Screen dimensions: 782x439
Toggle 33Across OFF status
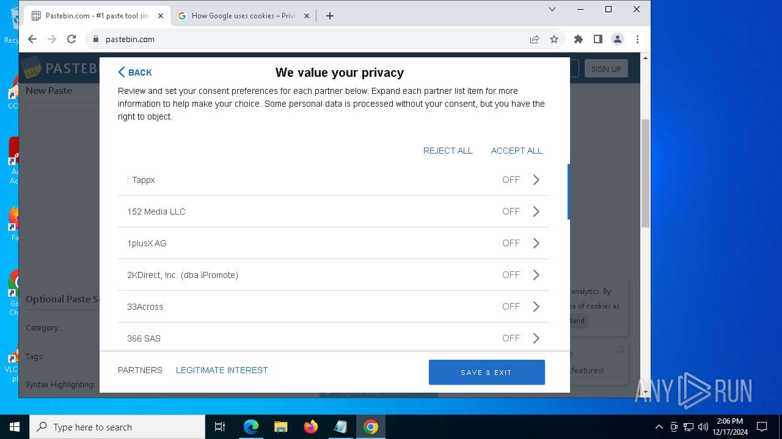point(511,307)
